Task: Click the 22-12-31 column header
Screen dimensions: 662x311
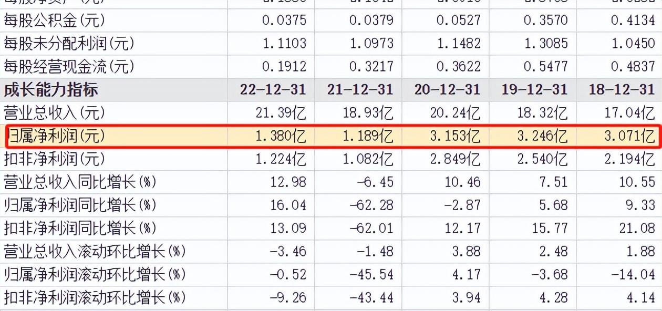Action: pos(273,90)
